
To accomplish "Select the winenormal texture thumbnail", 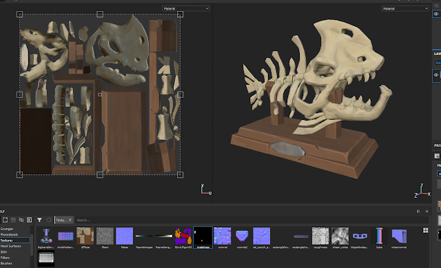I will pos(399,236).
